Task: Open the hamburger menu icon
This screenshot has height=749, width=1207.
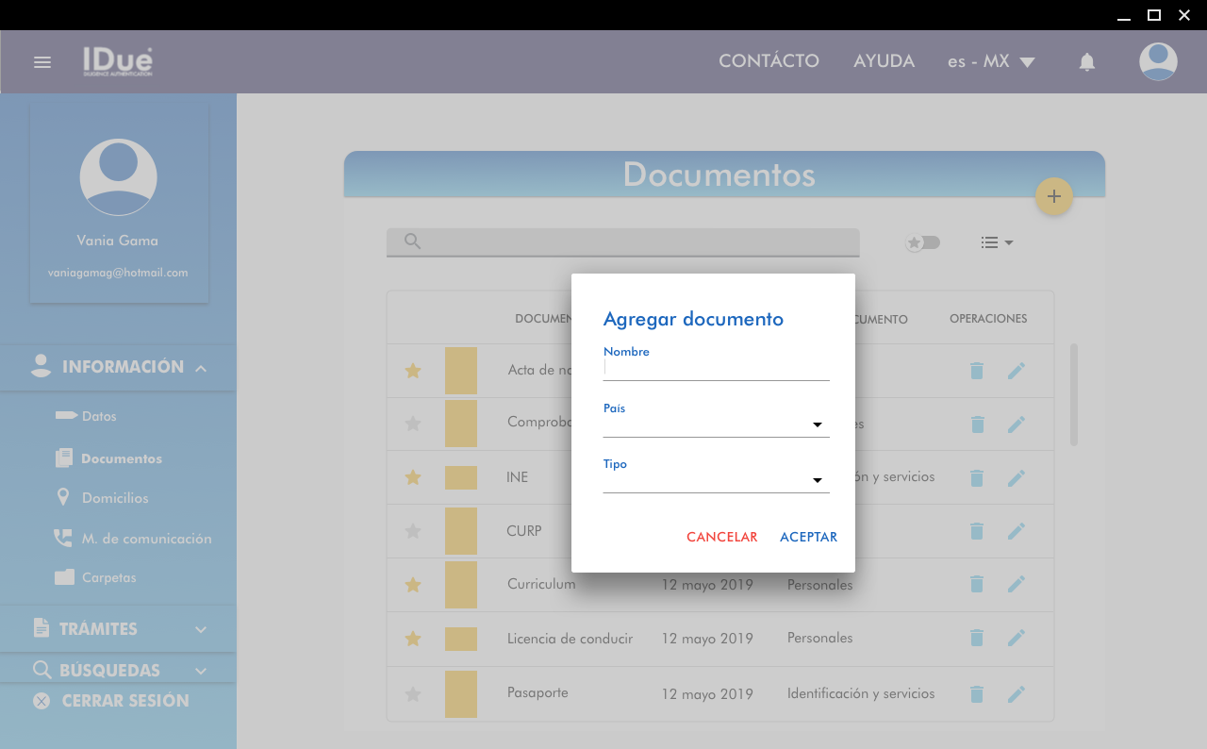Action: (x=42, y=62)
